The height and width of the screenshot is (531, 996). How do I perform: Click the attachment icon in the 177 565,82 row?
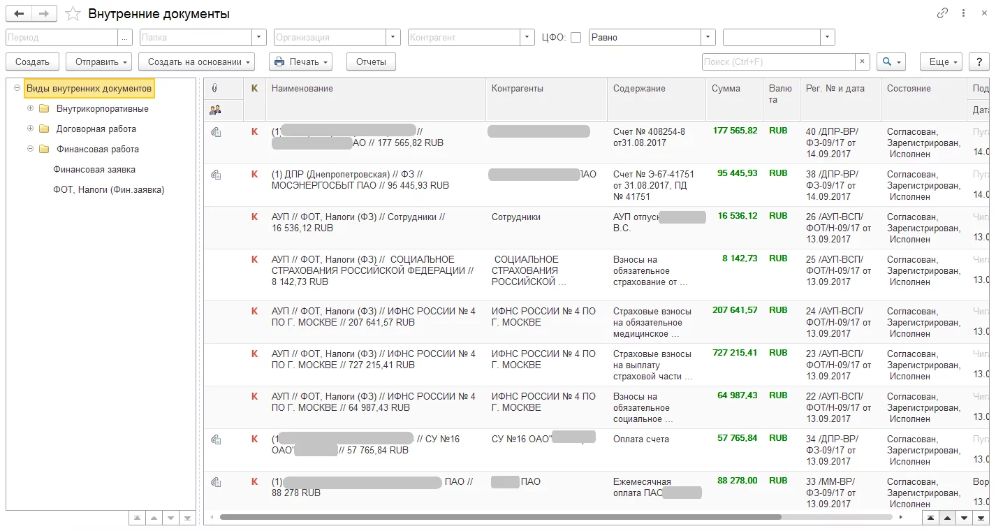(x=216, y=131)
